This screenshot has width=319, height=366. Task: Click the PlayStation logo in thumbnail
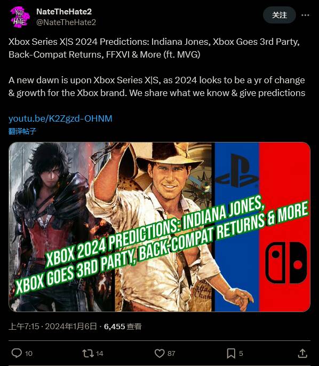coord(237,171)
